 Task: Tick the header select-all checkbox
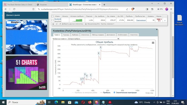(52, 16)
